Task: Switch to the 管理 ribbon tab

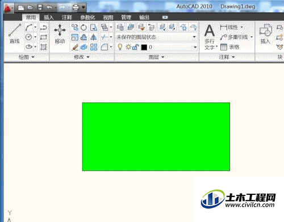Action: click(x=126, y=18)
